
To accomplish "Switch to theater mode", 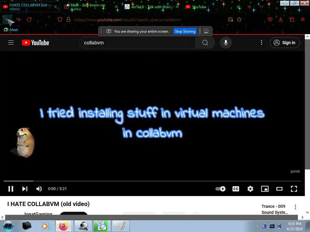I will [x=279, y=189].
